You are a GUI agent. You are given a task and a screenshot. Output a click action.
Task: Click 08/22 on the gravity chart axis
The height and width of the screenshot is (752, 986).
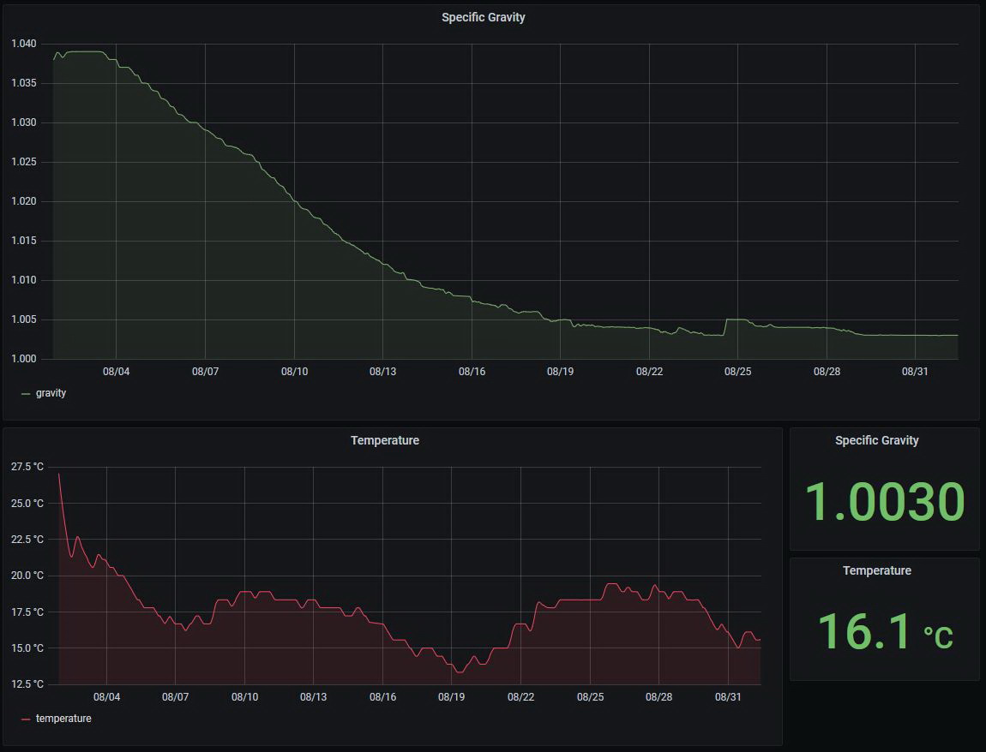[650, 371]
